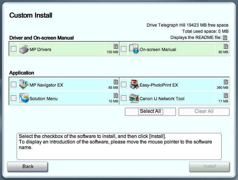This screenshot has height=180, width=238.
Task: Open README document icon for MP Drivers
Action: click(116, 46)
